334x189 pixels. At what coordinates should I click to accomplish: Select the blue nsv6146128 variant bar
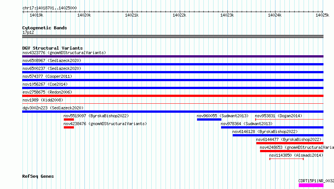coord(278,135)
